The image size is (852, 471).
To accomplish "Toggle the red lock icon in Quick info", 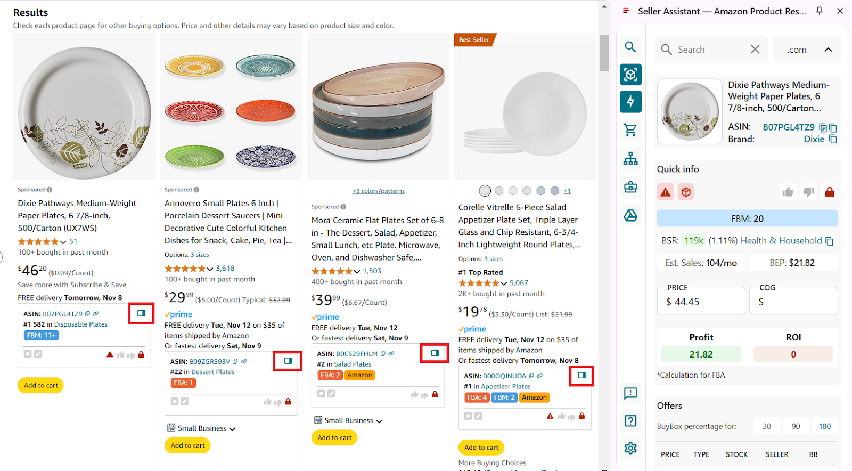I will click(x=829, y=192).
